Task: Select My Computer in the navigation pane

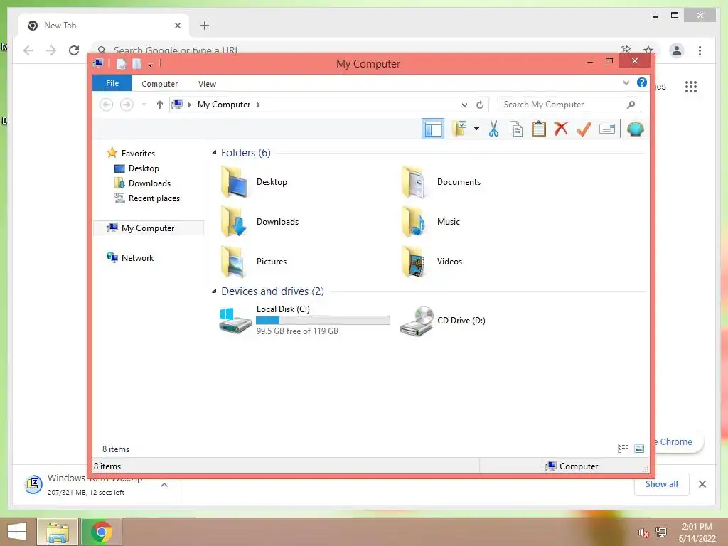Action: (149, 228)
